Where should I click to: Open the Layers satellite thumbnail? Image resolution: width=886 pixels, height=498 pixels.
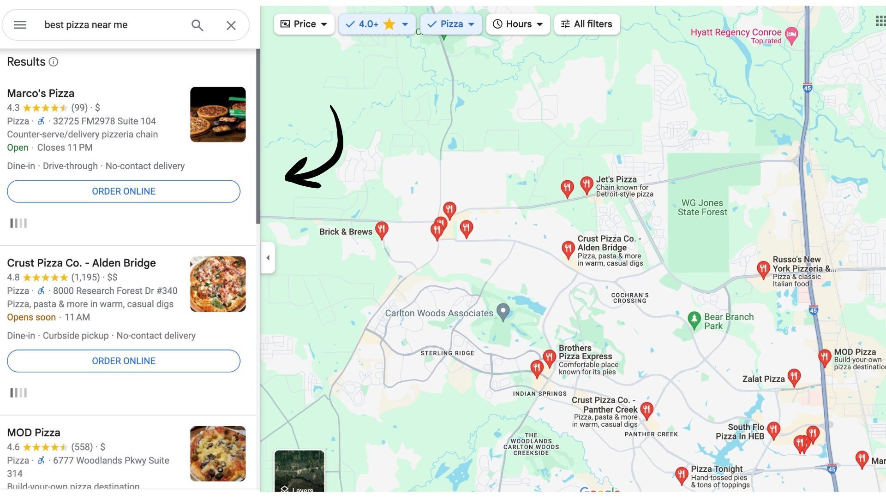(x=299, y=471)
